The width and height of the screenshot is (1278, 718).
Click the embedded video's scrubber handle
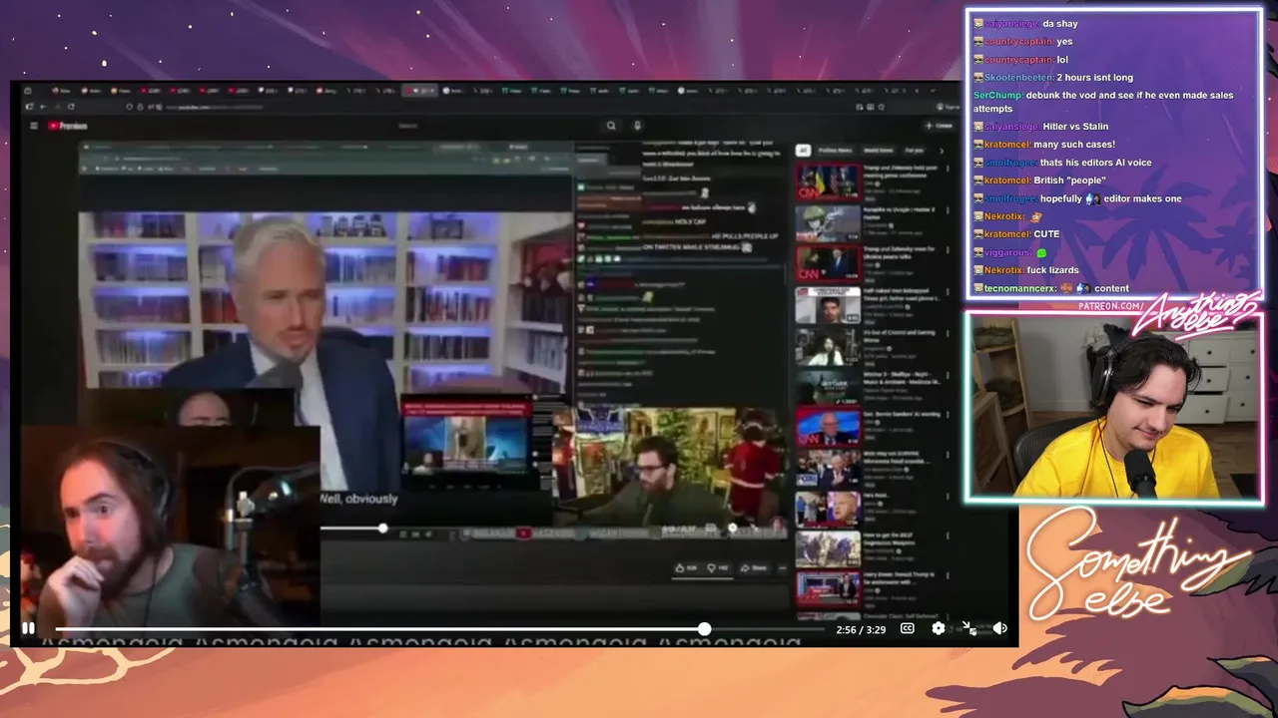[382, 528]
